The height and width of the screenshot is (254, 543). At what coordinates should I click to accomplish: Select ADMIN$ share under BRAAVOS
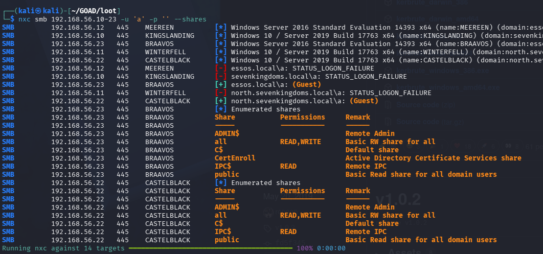click(x=227, y=133)
